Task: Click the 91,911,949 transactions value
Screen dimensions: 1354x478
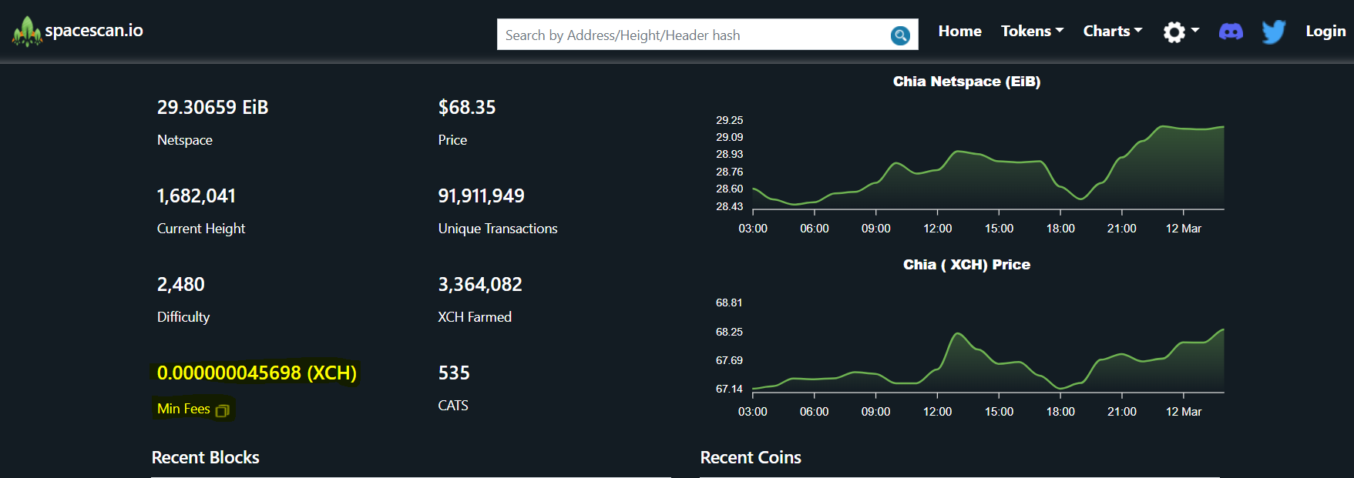Action: (x=482, y=196)
